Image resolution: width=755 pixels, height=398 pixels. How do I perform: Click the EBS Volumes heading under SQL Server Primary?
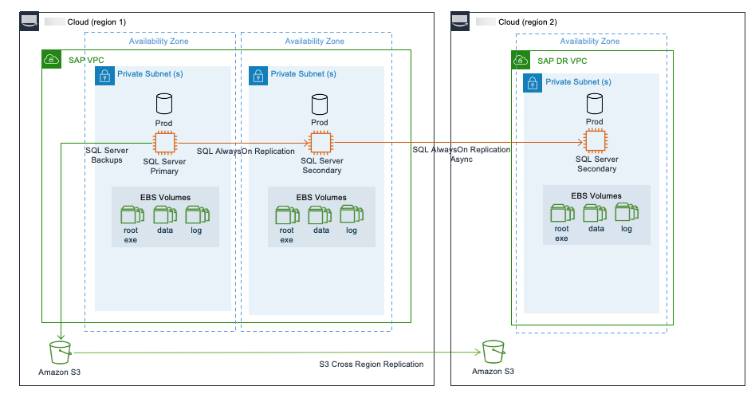[x=165, y=197]
